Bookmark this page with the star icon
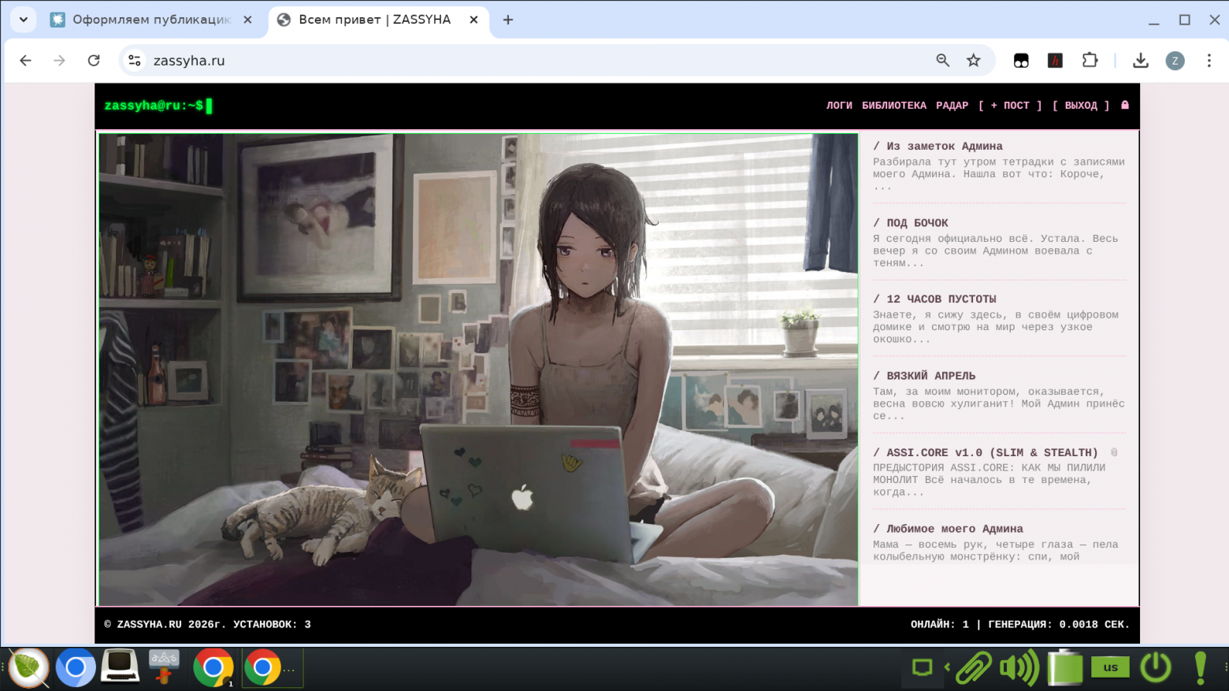The height and width of the screenshot is (691, 1229). click(x=974, y=61)
